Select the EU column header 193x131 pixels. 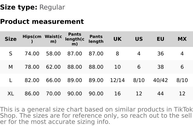click(x=160, y=39)
